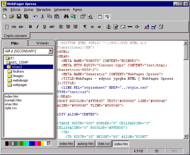Screen dimensions: 190x155
Task: Insert non-breaking space NB icon
Action: [99, 27]
